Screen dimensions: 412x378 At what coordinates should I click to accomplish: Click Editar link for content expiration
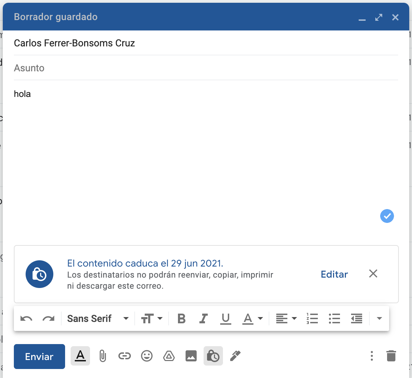point(334,274)
